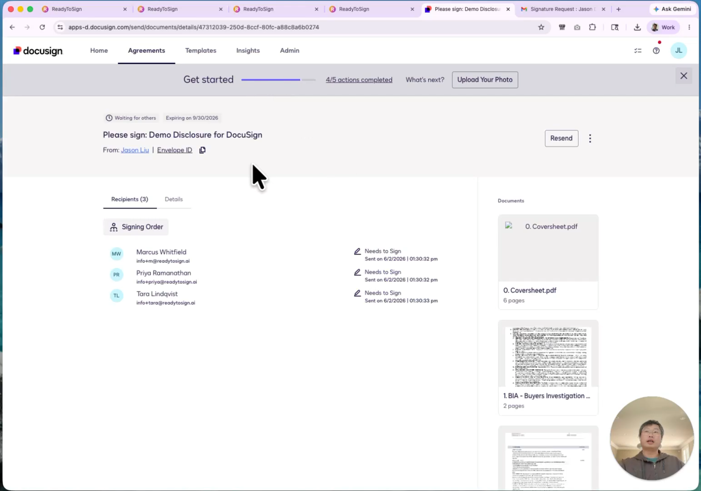701x491 pixels.
Task: Click the browser back arrow
Action: tap(12, 27)
